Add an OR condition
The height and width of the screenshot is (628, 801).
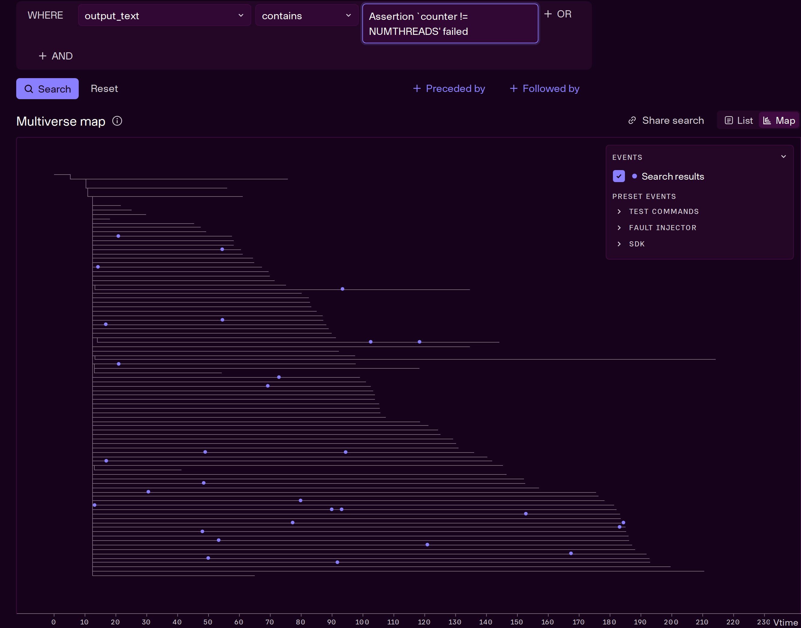pyautogui.click(x=558, y=14)
